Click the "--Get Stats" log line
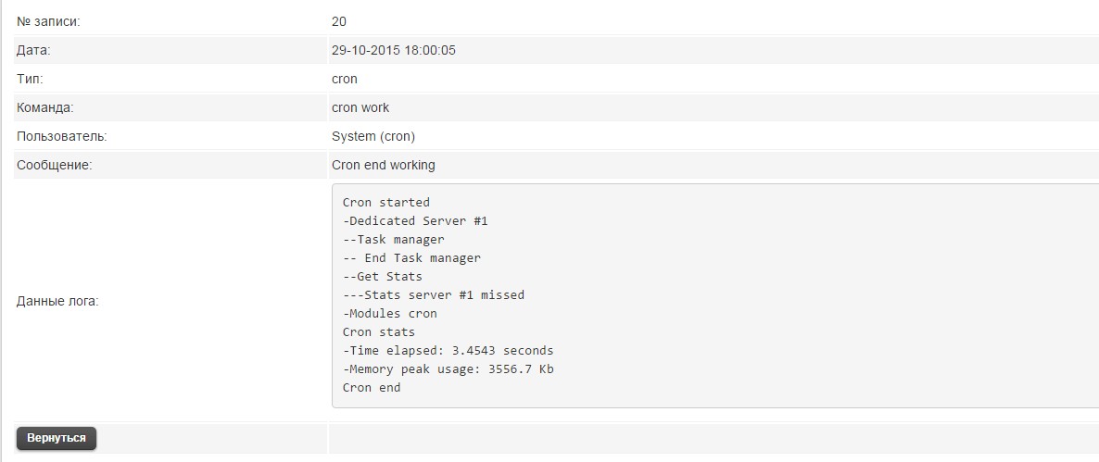Image resolution: width=1099 pixels, height=462 pixels. click(383, 276)
